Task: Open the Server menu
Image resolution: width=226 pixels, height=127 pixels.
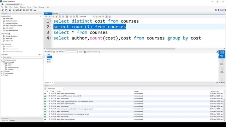Action: click(29, 7)
